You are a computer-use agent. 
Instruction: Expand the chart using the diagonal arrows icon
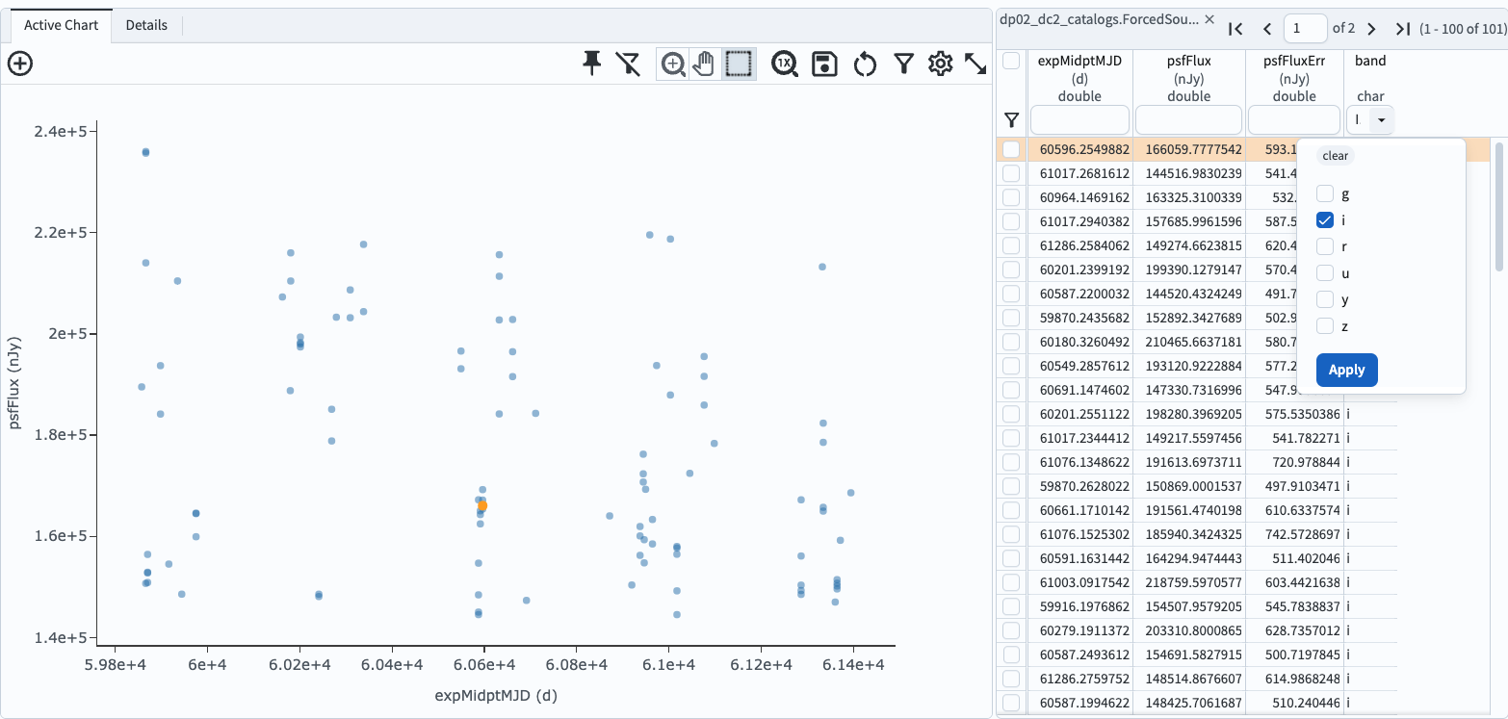[976, 64]
